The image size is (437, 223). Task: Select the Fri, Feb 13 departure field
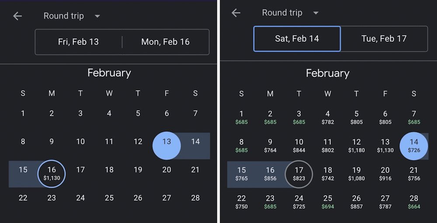pos(79,42)
